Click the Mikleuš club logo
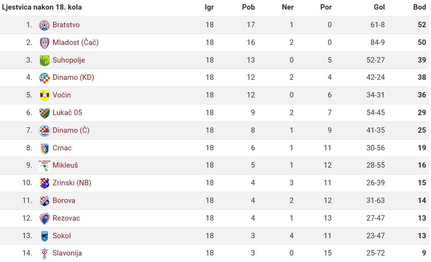The width and height of the screenshot is (431, 262). click(44, 166)
